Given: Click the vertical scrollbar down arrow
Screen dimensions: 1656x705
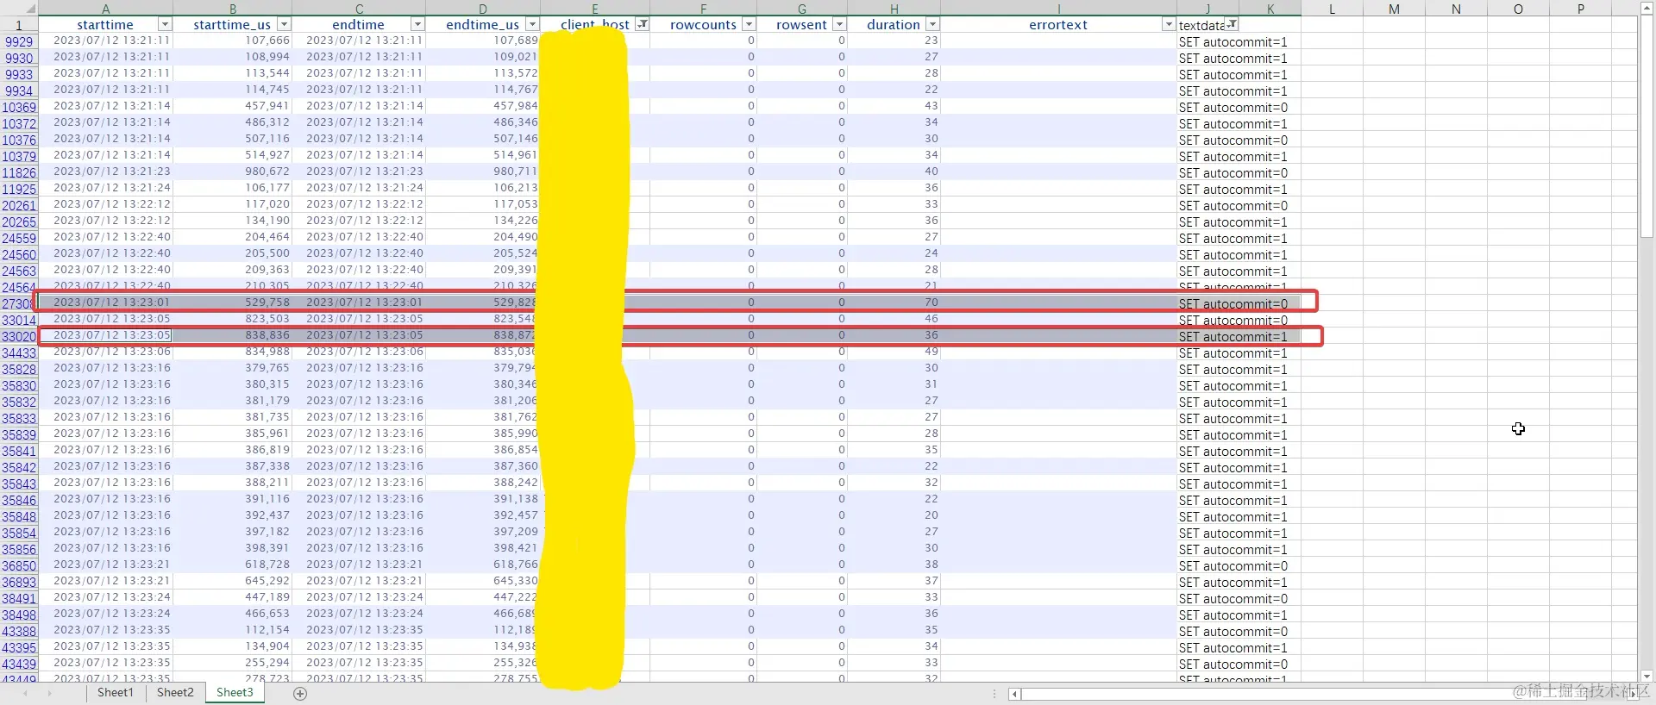Looking at the screenshot, I should 1647,677.
